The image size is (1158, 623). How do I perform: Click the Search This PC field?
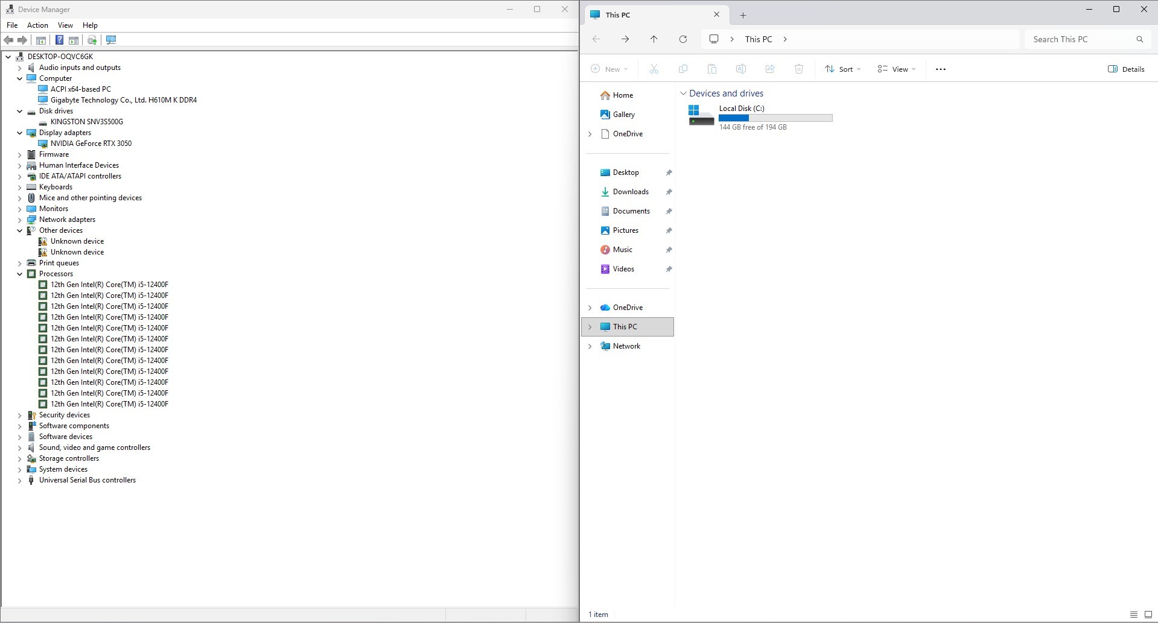click(x=1080, y=39)
